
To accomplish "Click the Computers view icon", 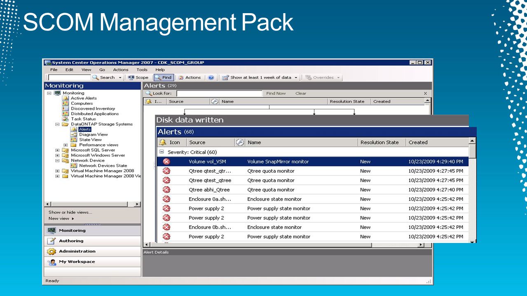I will [65, 104].
